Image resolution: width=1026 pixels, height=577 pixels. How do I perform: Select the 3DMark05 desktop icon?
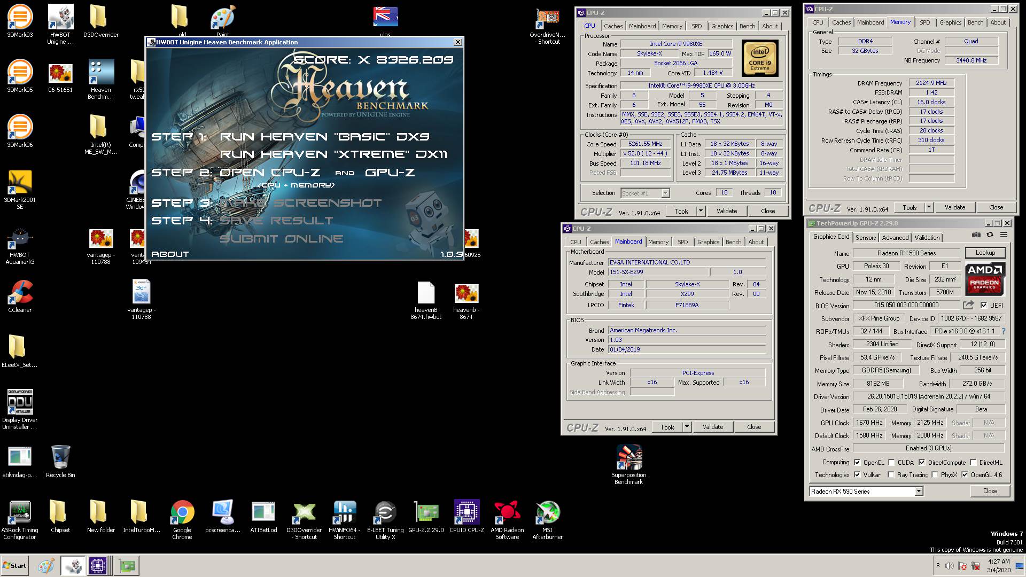coord(20,76)
